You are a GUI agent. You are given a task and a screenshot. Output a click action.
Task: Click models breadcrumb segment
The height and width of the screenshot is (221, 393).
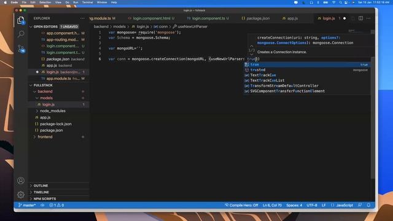119,26
